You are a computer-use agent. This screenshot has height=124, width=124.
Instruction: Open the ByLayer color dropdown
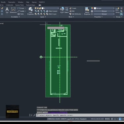click(104, 8)
